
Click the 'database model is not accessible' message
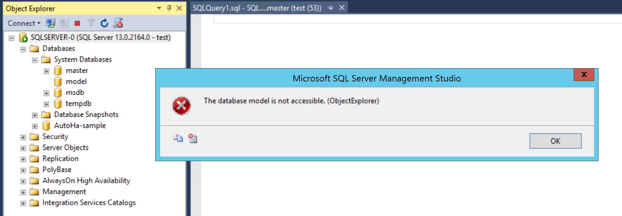point(291,101)
